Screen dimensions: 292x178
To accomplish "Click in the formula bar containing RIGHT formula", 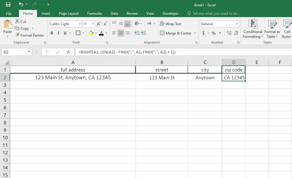I will (183, 52).
